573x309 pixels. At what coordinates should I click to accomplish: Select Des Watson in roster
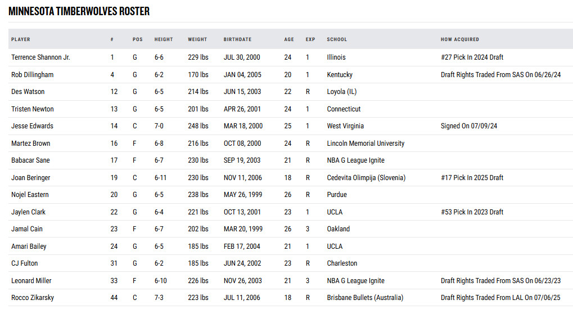click(28, 92)
